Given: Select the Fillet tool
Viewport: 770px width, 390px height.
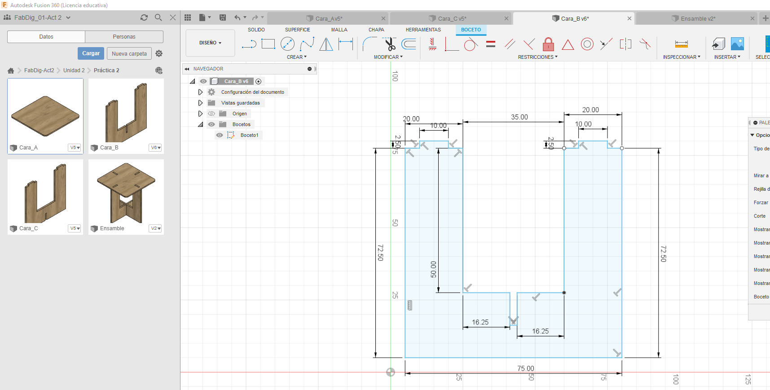Looking at the screenshot, I should pyautogui.click(x=370, y=44).
